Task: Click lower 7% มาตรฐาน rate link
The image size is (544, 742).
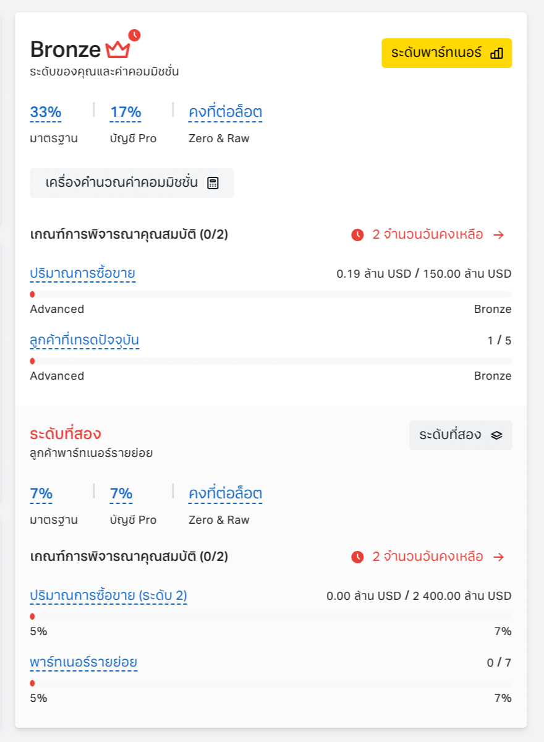Action: [x=41, y=494]
